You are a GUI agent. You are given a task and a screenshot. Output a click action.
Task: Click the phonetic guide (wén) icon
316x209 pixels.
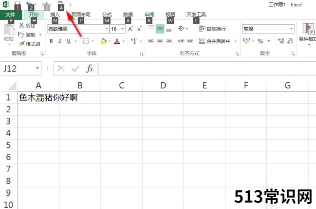point(134,41)
